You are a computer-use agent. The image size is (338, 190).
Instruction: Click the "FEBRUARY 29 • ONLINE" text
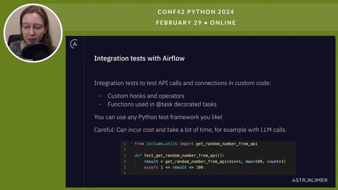[x=196, y=23]
